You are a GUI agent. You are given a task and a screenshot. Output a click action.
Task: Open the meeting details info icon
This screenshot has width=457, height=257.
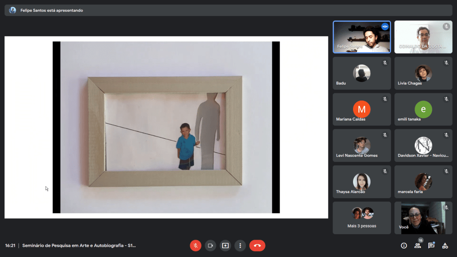point(404,245)
